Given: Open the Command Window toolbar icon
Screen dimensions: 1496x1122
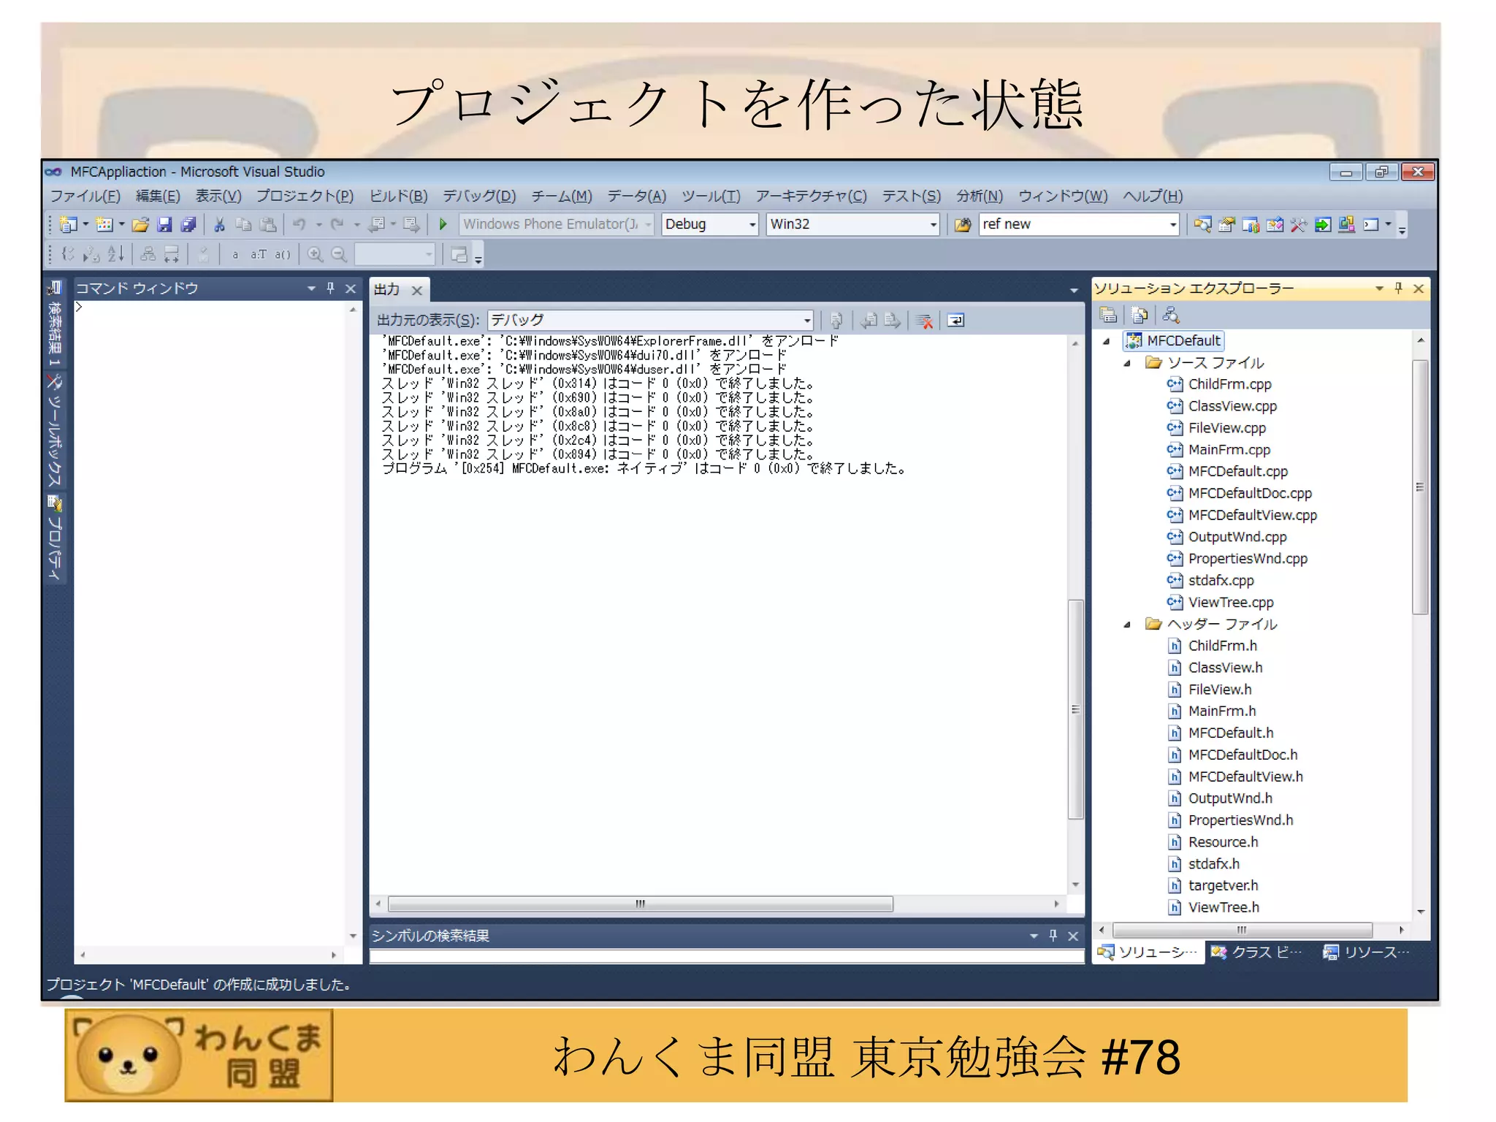Looking at the screenshot, I should (1371, 224).
